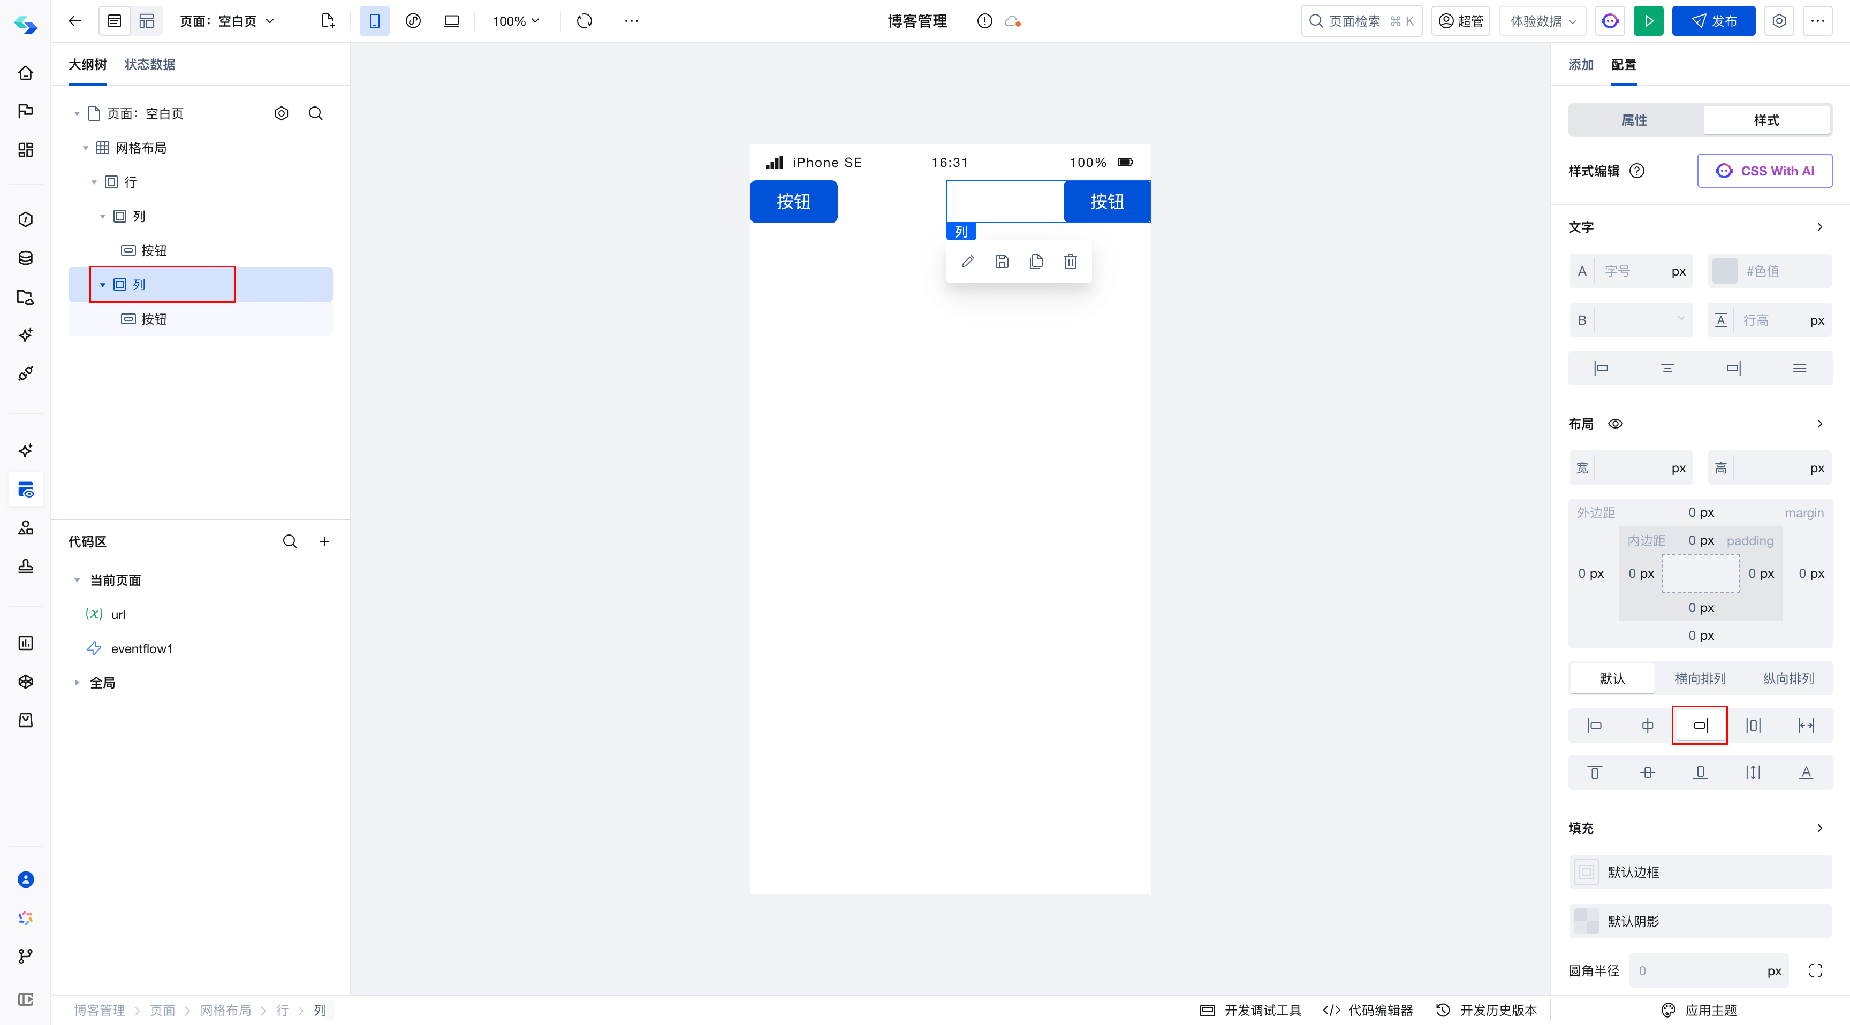Select the mobile phone device preview icon
Screen dimensions: 1850x1025
point(374,21)
